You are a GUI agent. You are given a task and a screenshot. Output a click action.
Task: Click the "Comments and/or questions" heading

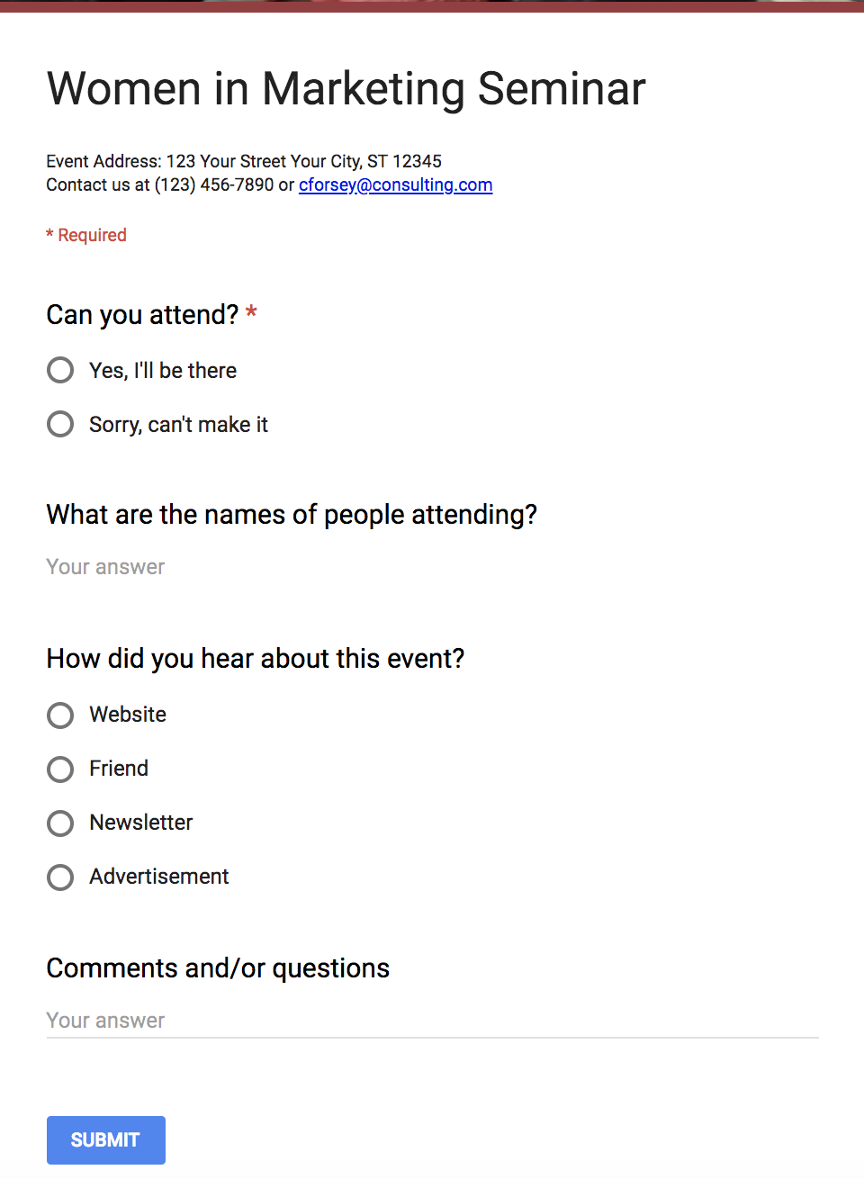[x=218, y=968]
